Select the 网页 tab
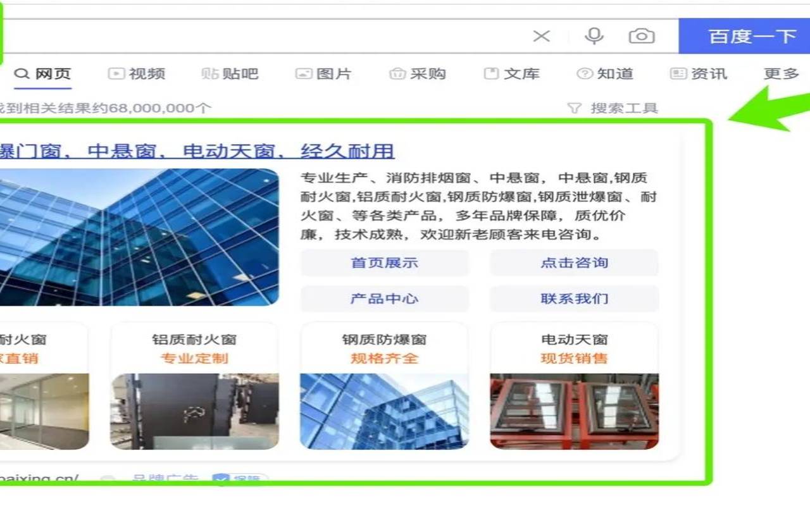 43,74
